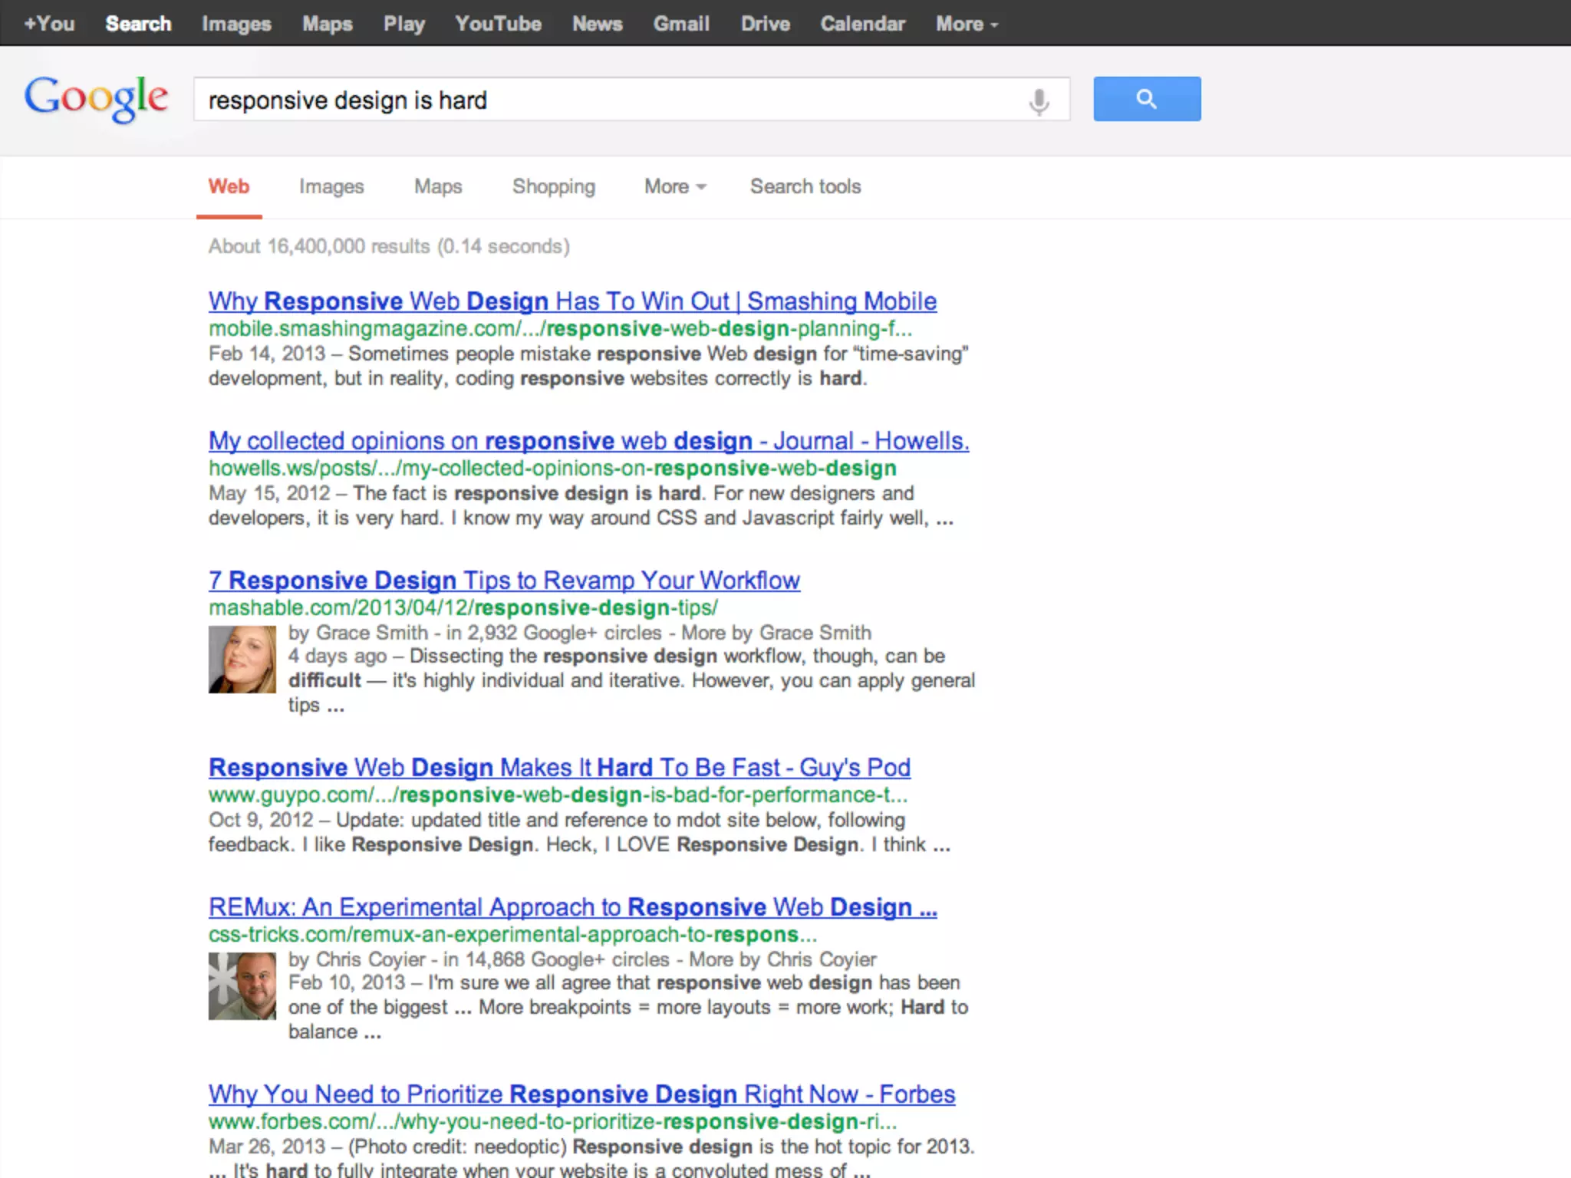1571x1178 pixels.
Task: Open the Forbes Prioritize Responsive Design result
Action: tap(581, 1094)
